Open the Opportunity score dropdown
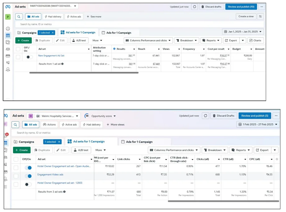This screenshot has height=212, width=286. click(100, 116)
